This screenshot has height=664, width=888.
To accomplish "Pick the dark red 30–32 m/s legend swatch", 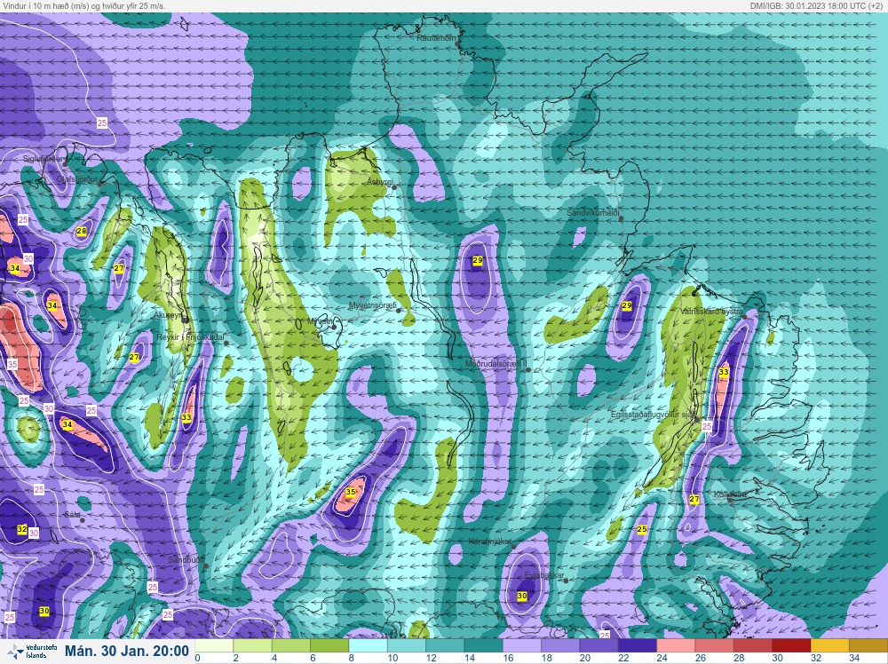I will (792, 646).
